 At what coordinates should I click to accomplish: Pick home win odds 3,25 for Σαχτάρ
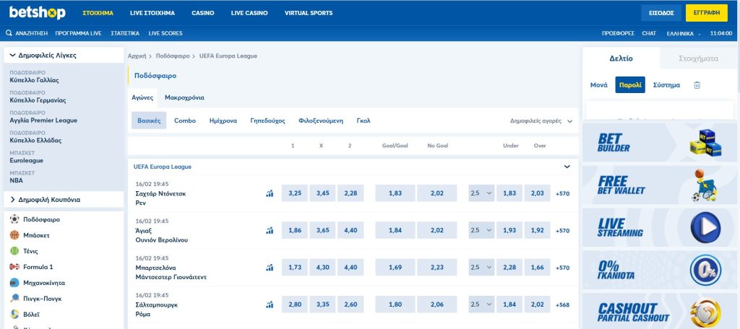click(295, 193)
